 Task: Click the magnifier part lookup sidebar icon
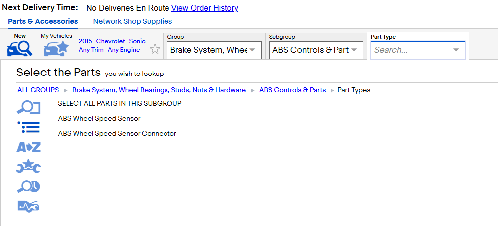(x=28, y=108)
